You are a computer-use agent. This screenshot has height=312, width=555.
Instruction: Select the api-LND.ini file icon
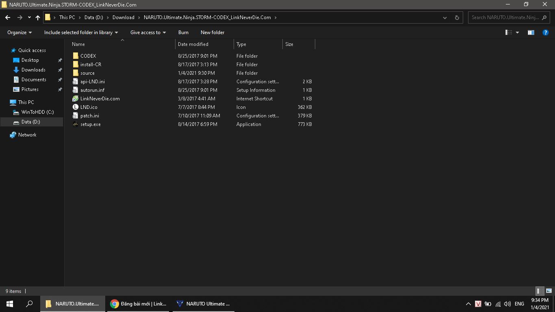point(75,82)
